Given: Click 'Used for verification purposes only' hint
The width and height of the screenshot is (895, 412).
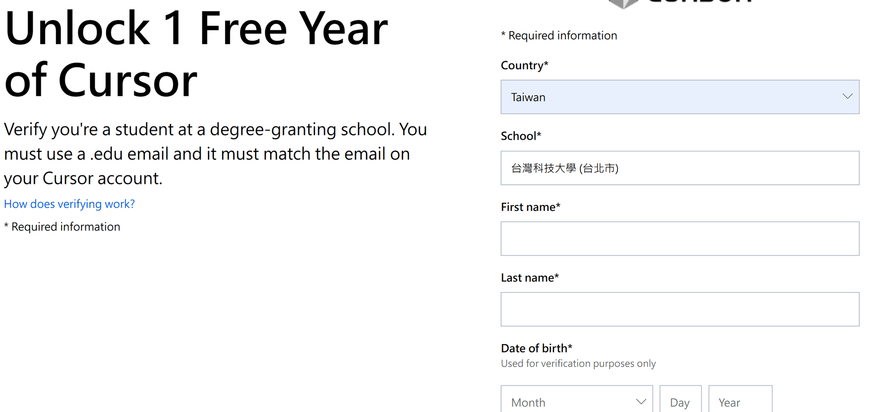Looking at the screenshot, I should [578, 364].
